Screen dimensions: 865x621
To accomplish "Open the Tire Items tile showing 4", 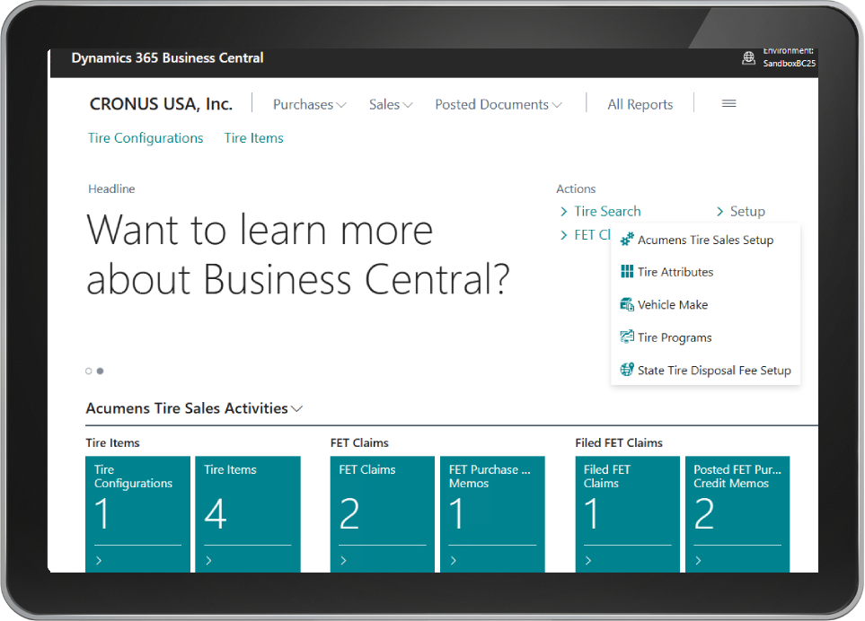I will tap(248, 513).
